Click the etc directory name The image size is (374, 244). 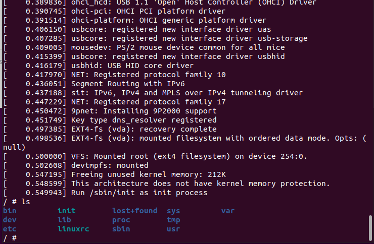click(9, 229)
